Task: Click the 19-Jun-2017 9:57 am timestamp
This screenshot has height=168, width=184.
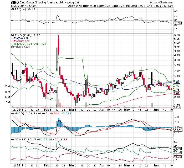Action: (23, 6)
